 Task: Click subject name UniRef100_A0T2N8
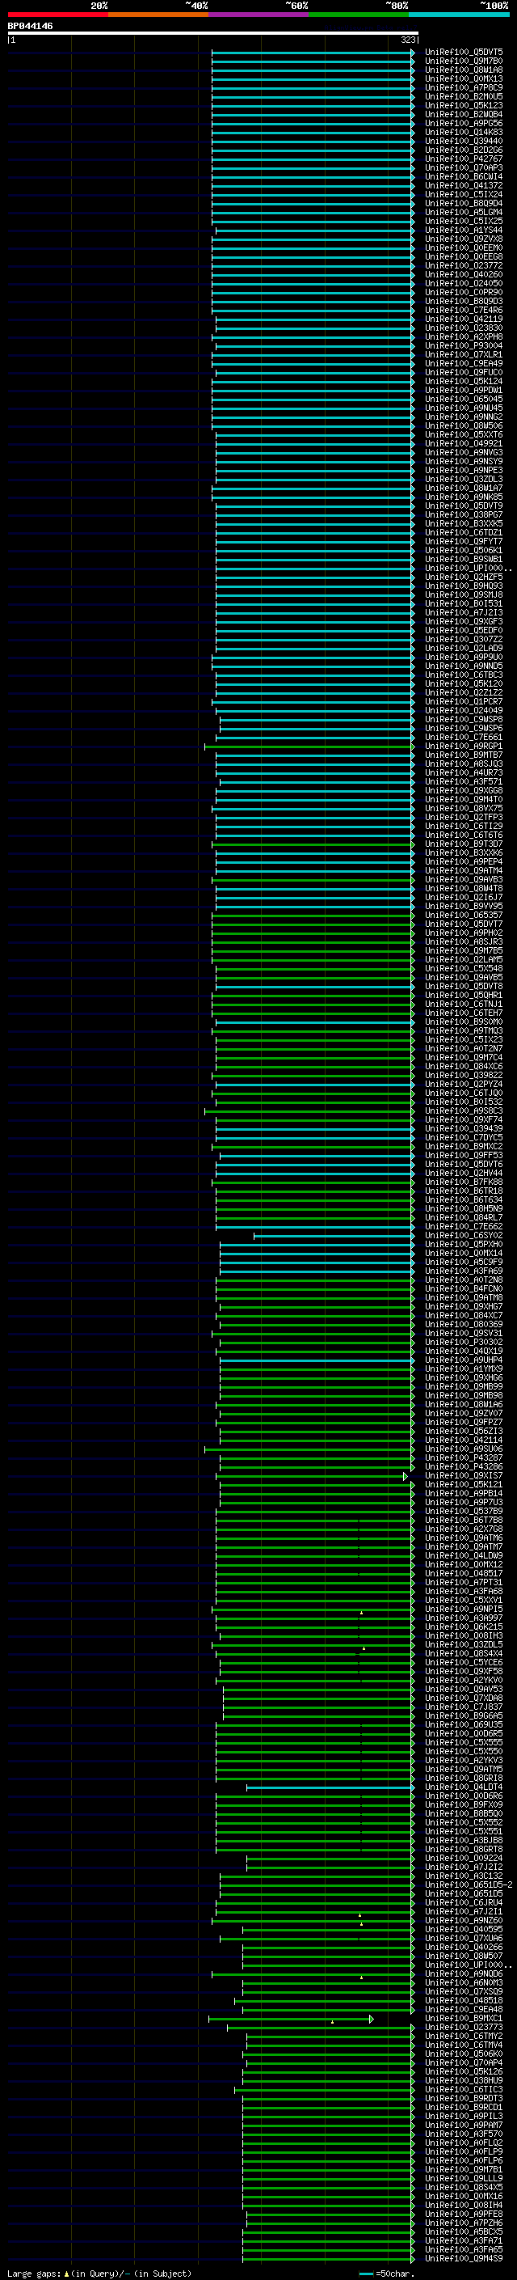[x=464, y=1280]
